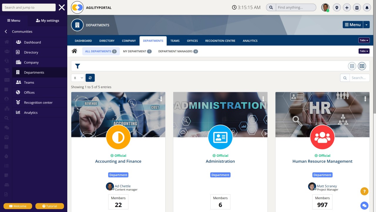Viewport: 376px width, 212px height.
Task: Expand the caret next to the Menu button
Action: point(366,25)
